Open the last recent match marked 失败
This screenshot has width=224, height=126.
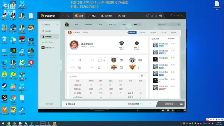pos(164,87)
